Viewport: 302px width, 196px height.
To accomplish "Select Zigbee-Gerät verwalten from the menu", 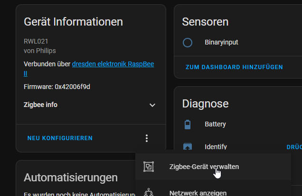I will pyautogui.click(x=204, y=167).
